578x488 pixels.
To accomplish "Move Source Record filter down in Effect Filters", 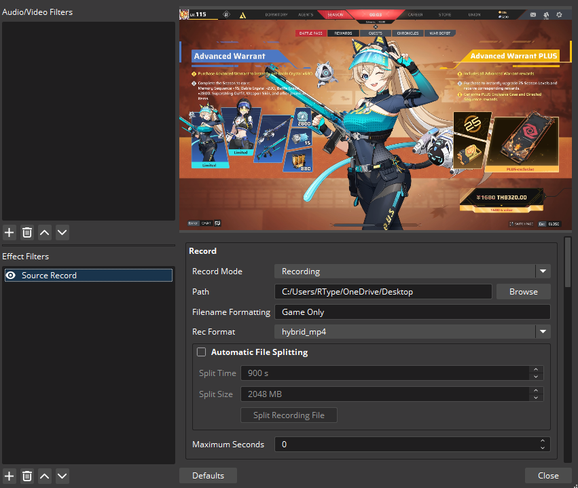I will pos(62,476).
